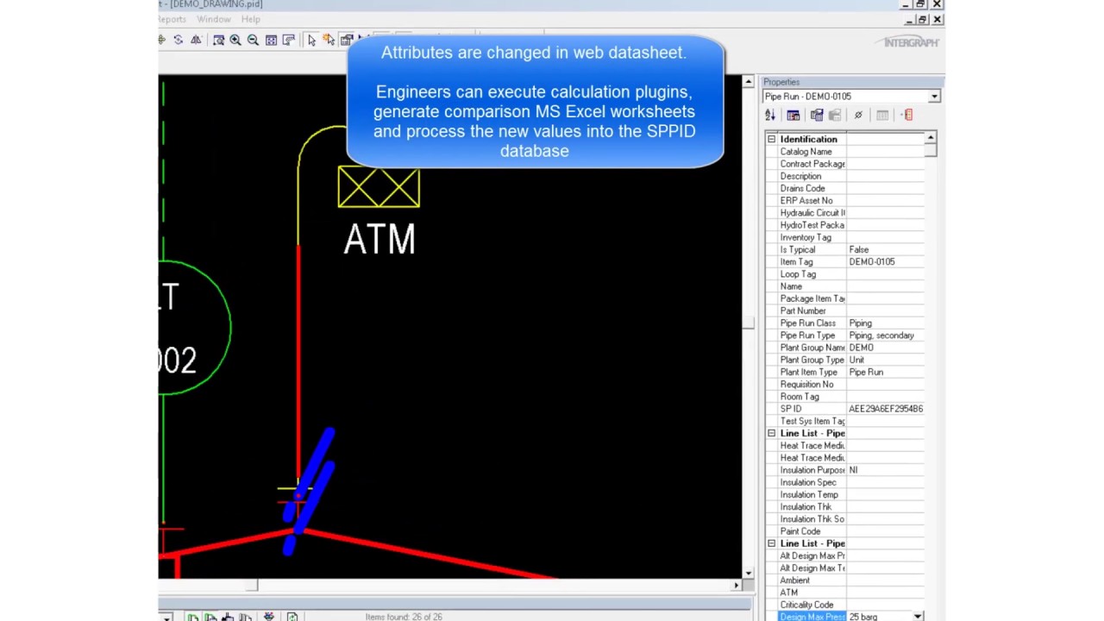Open the Help menu
The height and width of the screenshot is (621, 1104).
click(251, 19)
